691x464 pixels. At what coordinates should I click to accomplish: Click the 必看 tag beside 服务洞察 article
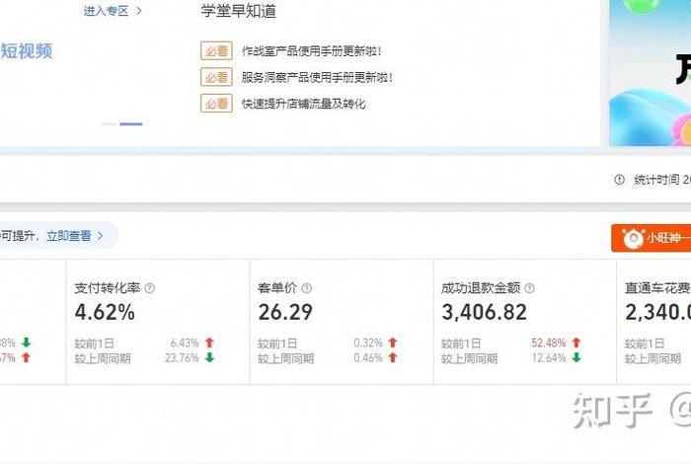pos(216,78)
